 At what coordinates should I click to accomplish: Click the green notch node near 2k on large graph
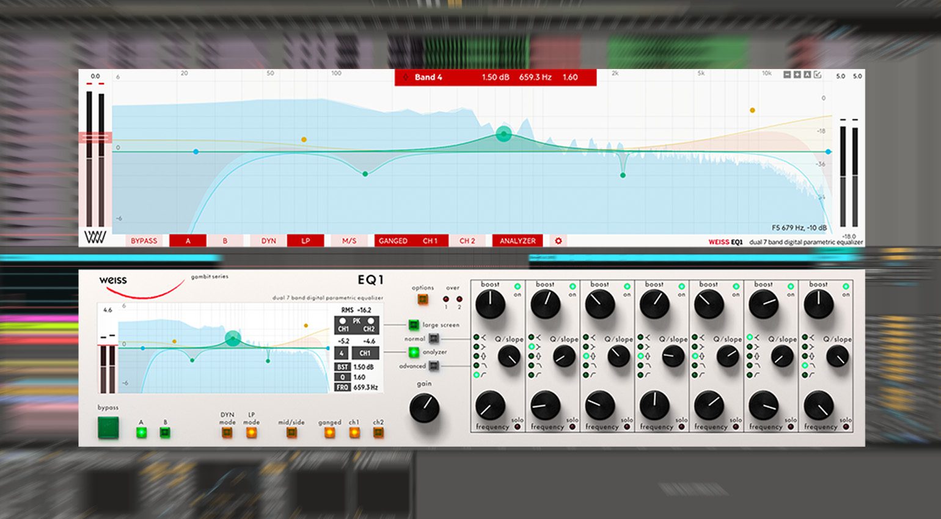click(x=623, y=175)
